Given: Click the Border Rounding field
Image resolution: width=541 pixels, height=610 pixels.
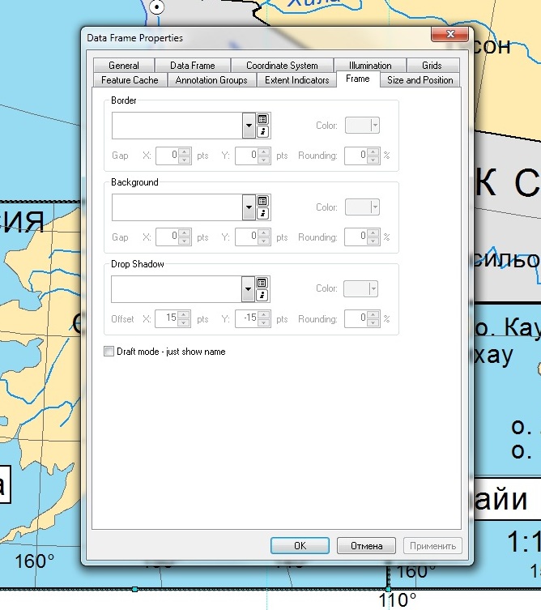Looking at the screenshot, I should [356, 156].
